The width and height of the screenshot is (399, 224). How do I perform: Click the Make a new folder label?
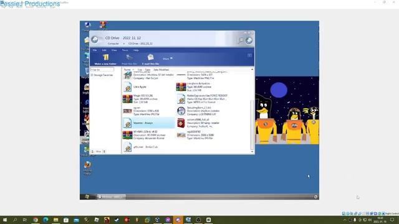point(105,63)
